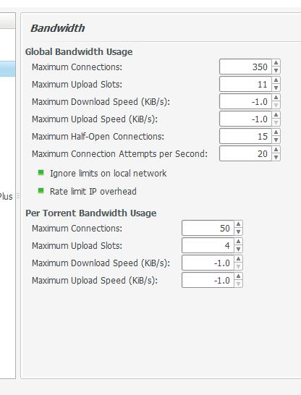
Task: Raise global Maximum Download Speed with up arrow
Action: (276, 98)
